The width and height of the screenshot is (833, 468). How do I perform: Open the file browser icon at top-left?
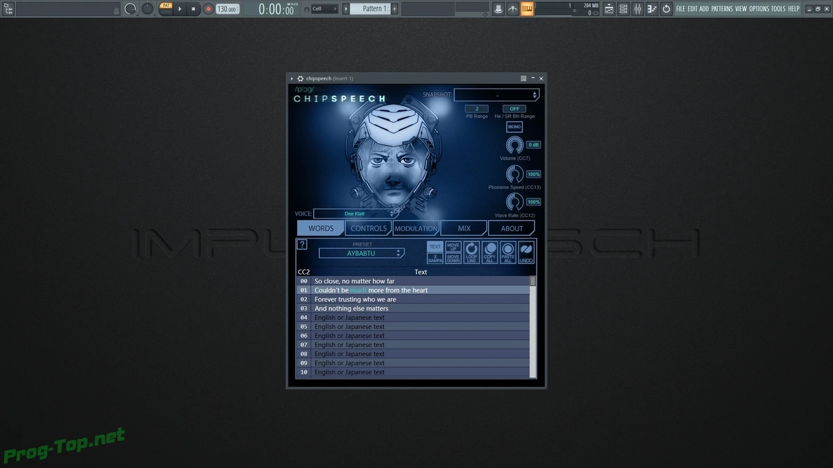coord(8,9)
